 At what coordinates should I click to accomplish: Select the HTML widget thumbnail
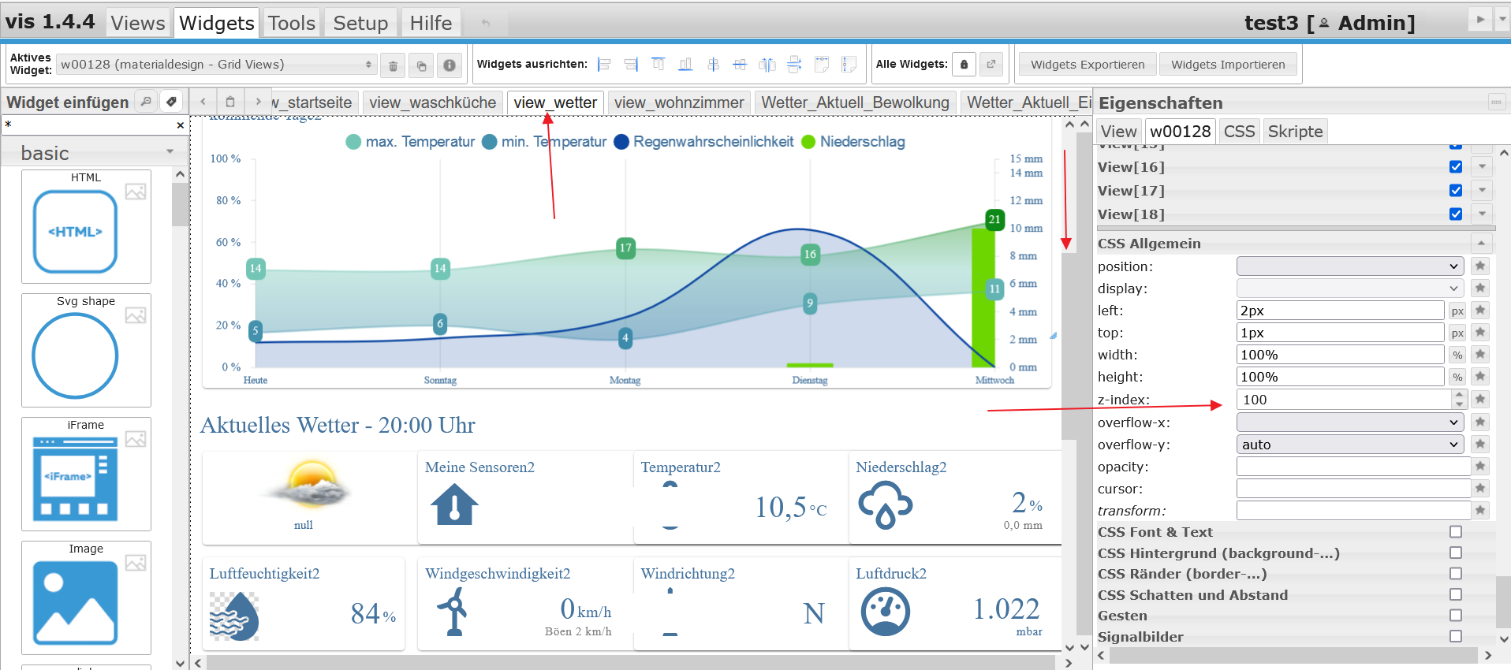point(86,227)
